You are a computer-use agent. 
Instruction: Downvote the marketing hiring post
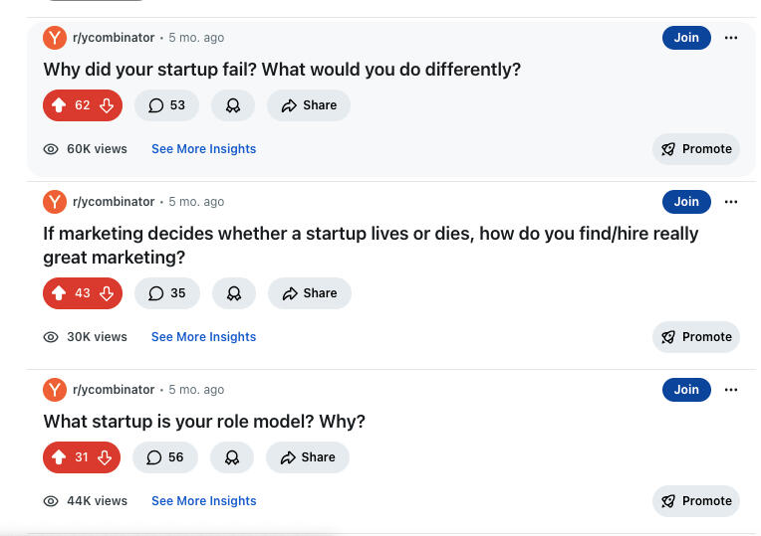(x=107, y=293)
